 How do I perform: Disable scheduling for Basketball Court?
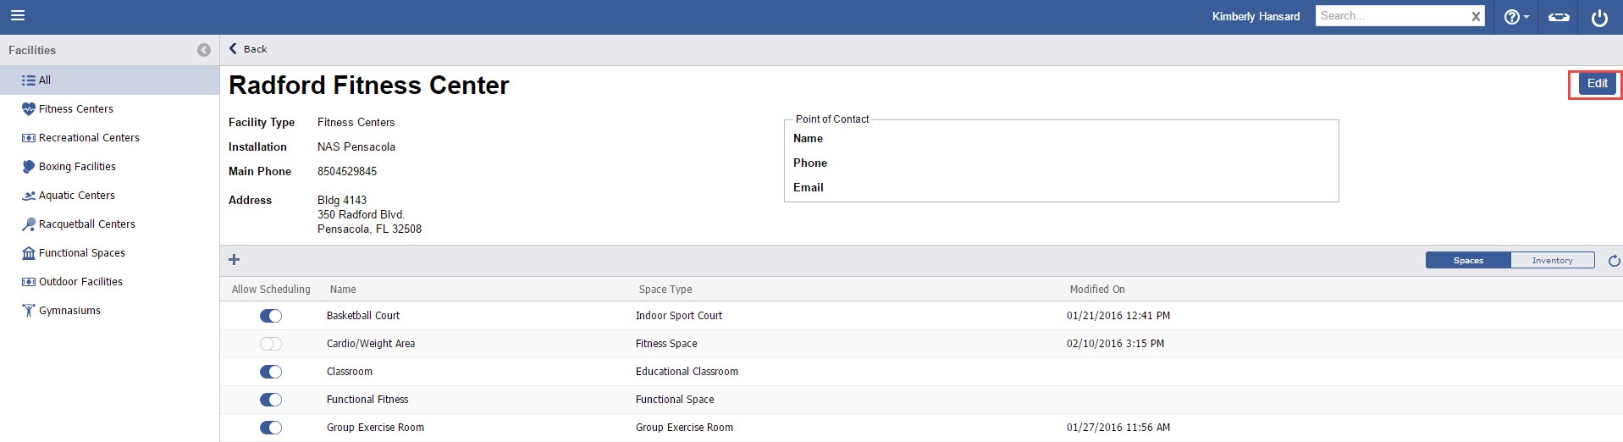271,316
